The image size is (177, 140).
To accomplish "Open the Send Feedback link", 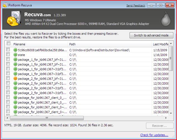I will pyautogui.click(x=136, y=6).
